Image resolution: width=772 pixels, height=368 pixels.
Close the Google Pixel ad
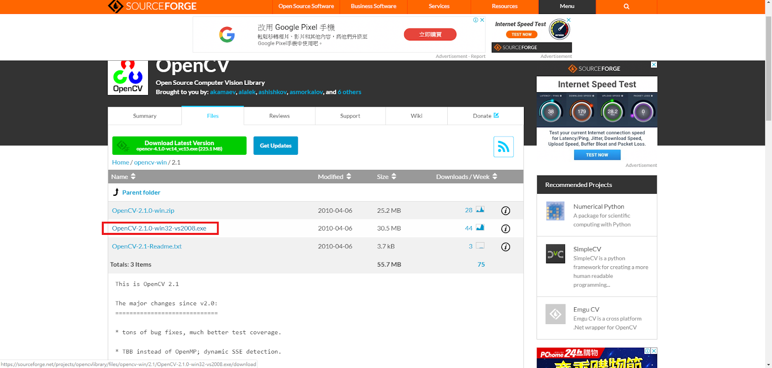(482, 20)
